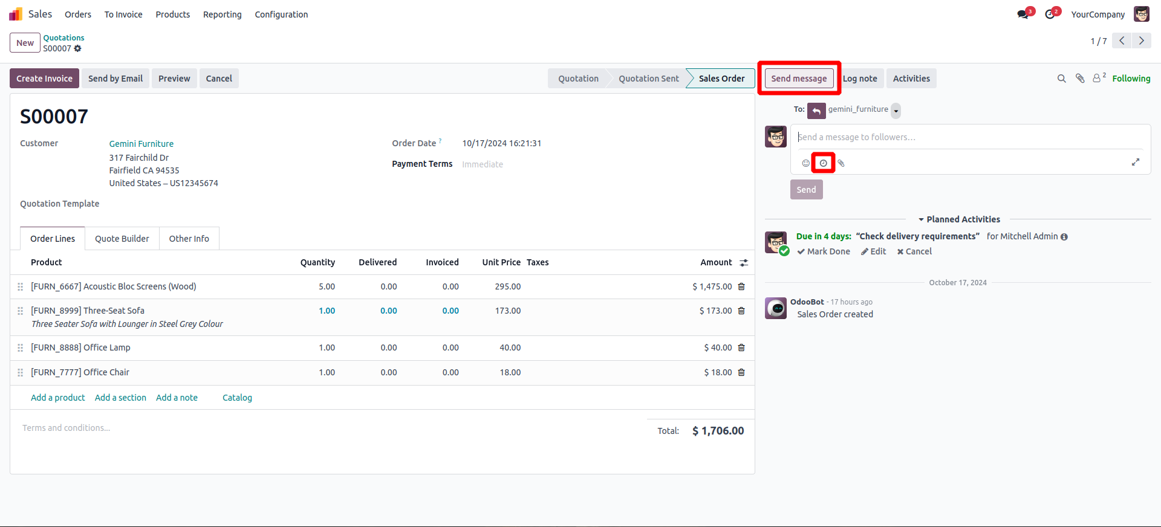Select the Quotation status stage
This screenshot has width=1161, height=527.
point(578,79)
